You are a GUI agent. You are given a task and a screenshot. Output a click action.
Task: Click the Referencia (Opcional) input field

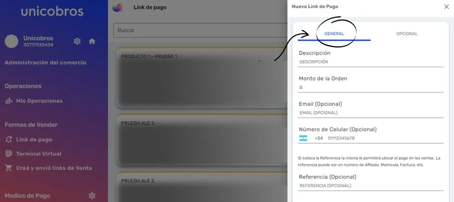[371, 186]
